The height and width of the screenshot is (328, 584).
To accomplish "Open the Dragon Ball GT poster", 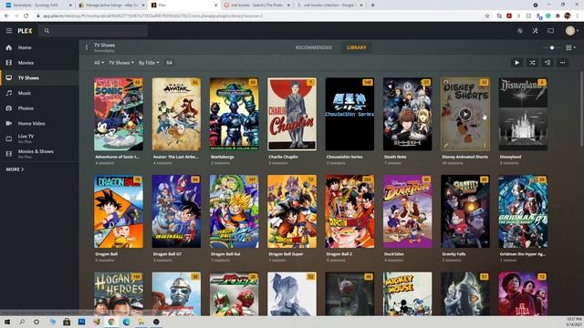I will point(176,211).
